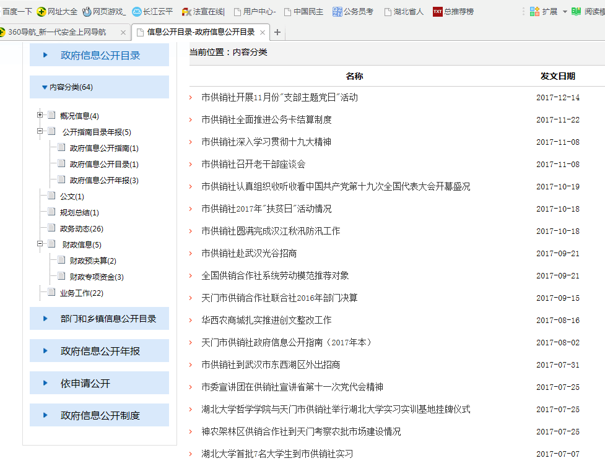This screenshot has width=605, height=466.
Task: Collapse the 内容分类(64) section
Action: (45, 87)
